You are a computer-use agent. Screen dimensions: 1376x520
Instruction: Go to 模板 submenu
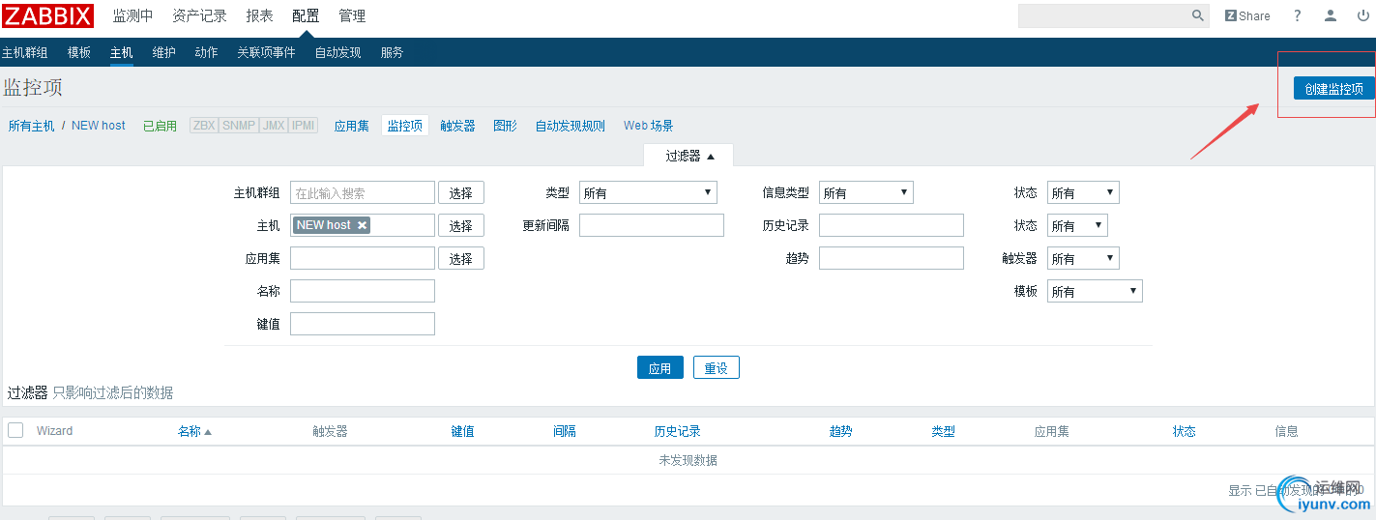click(x=79, y=52)
